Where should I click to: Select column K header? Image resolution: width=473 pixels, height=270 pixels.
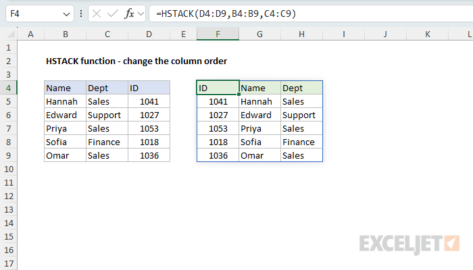pos(428,34)
